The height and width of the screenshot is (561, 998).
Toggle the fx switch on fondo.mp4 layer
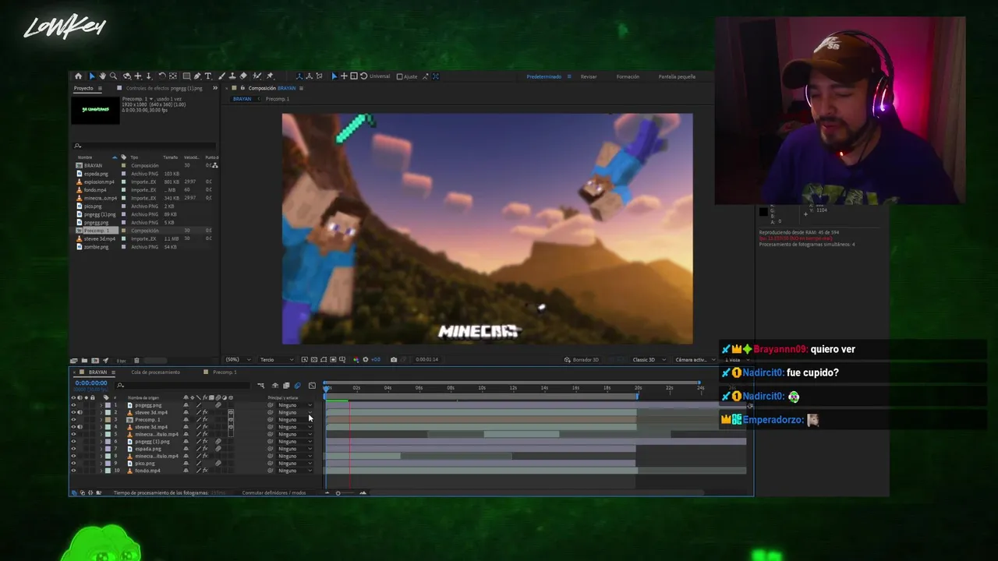tap(205, 471)
